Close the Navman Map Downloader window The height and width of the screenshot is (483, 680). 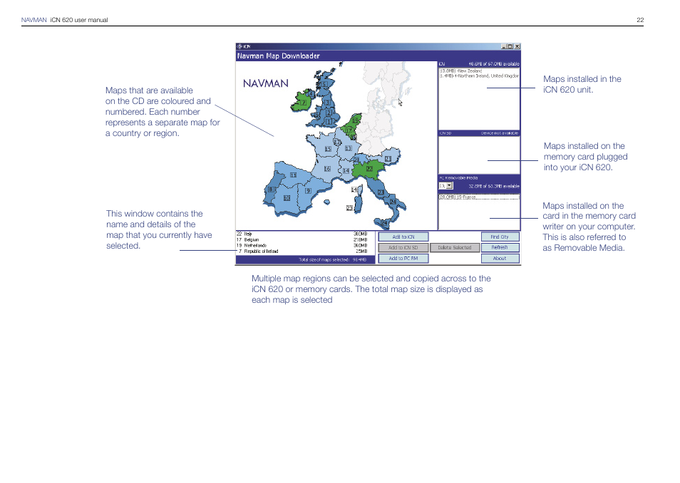(517, 46)
